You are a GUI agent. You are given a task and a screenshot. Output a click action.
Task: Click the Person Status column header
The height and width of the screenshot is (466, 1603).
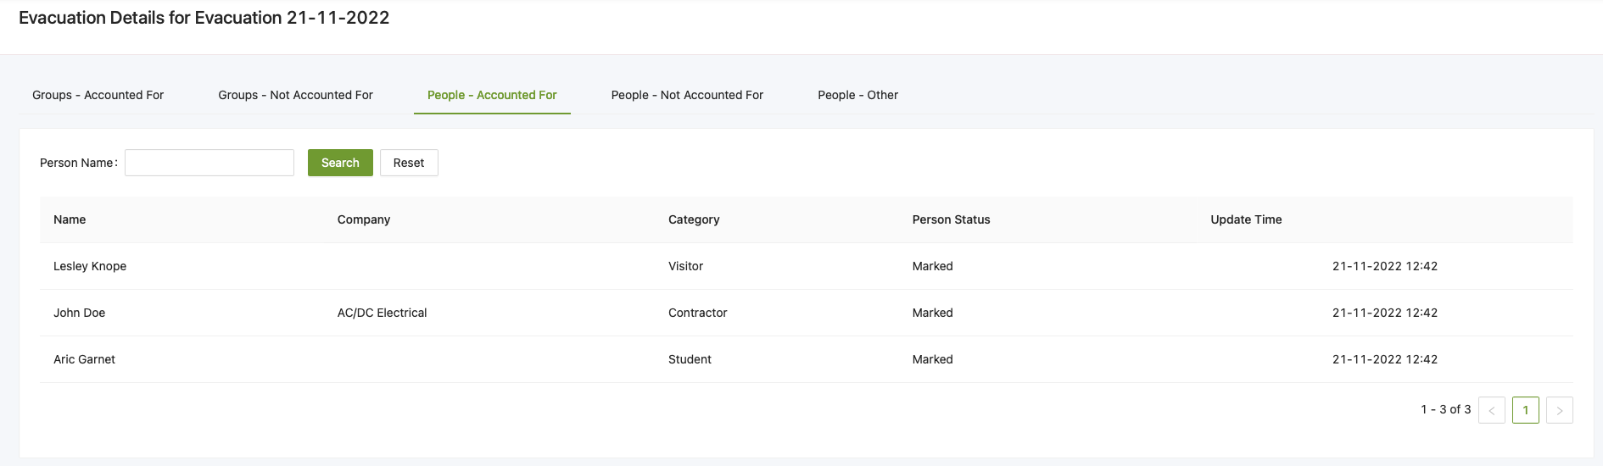951,219
